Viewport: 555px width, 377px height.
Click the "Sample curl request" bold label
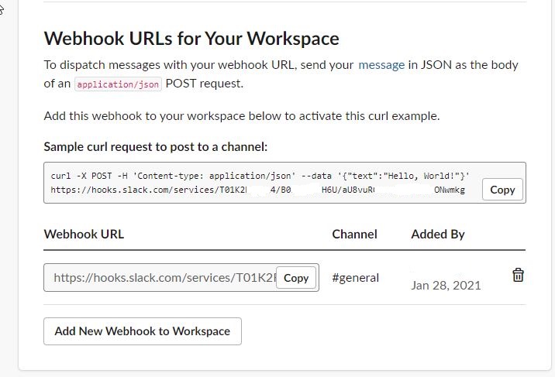[155, 146]
